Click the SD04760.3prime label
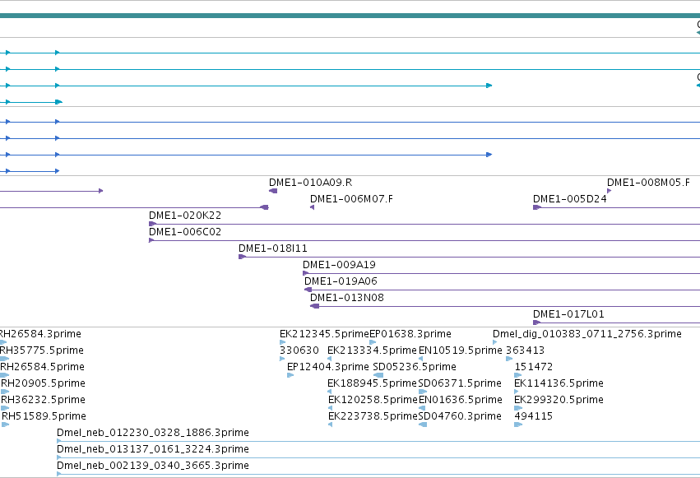Image resolution: width=700 pixels, height=478 pixels. [460, 416]
